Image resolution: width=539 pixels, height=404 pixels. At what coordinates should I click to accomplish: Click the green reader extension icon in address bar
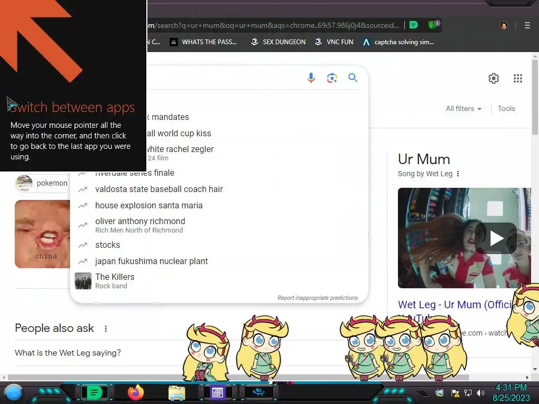click(414, 25)
